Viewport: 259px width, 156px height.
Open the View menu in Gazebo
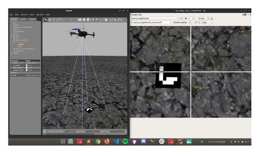tap(32, 15)
